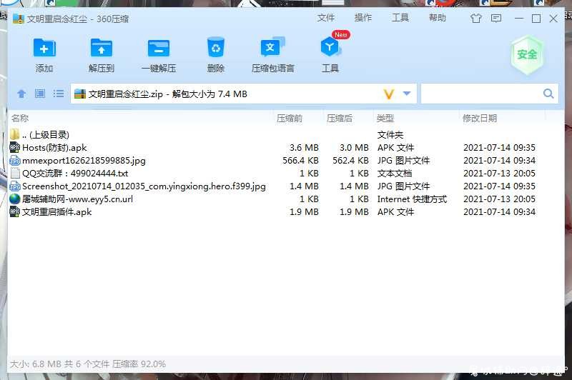572x380 pixels.
Task: Switch to list view mode button
Action: (x=59, y=94)
